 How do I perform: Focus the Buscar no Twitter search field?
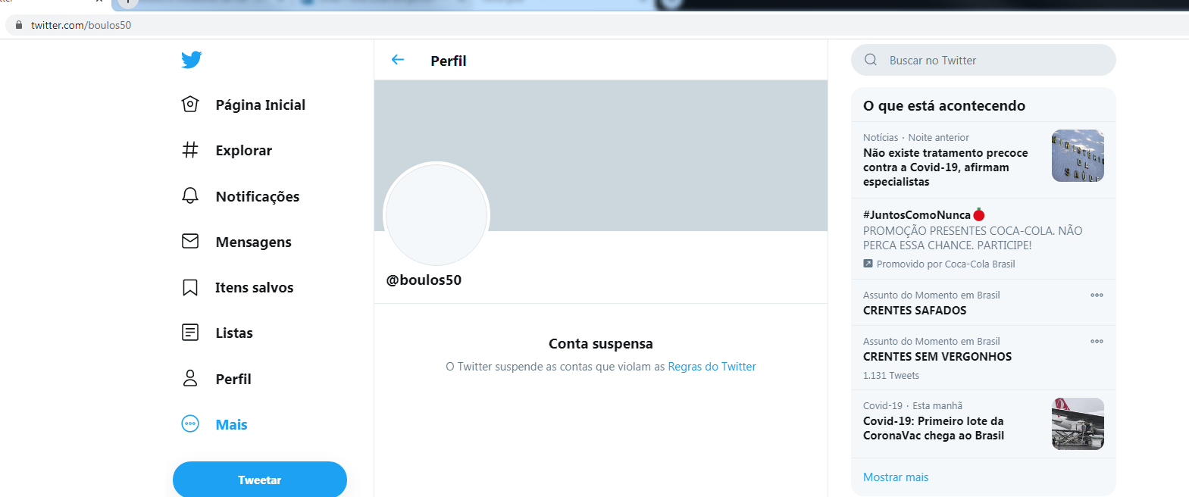click(984, 60)
